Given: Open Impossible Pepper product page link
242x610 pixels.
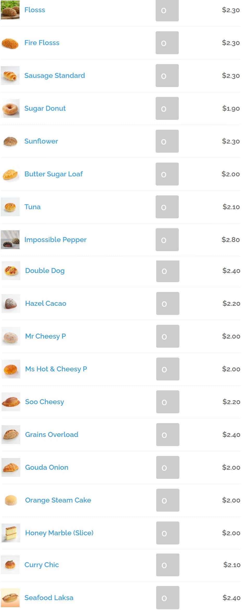Looking at the screenshot, I should [x=55, y=239].
